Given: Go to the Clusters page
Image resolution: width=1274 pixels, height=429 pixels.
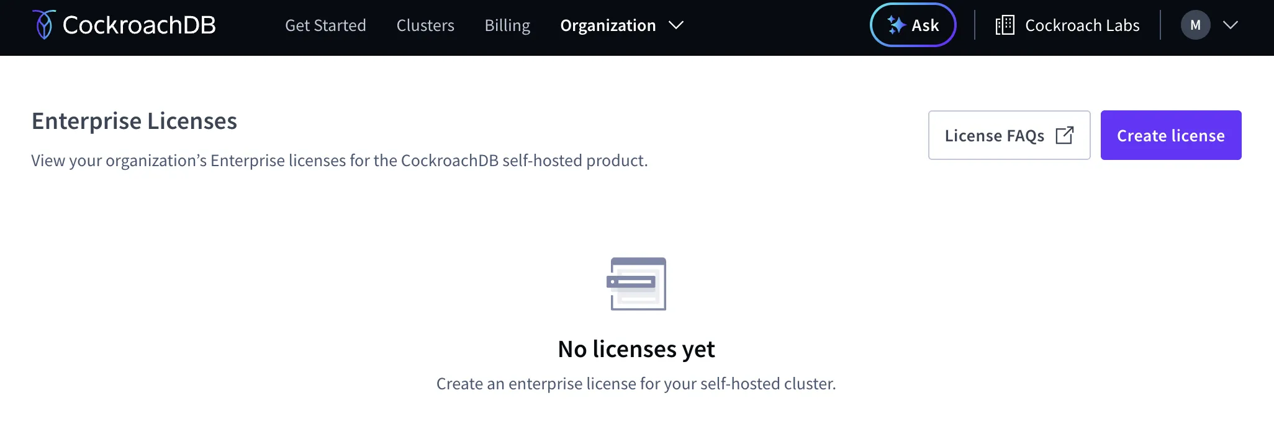Looking at the screenshot, I should [425, 25].
